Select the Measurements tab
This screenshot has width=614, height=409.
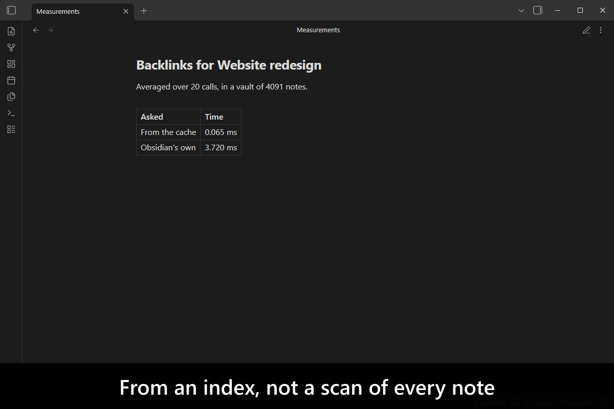pyautogui.click(x=83, y=11)
